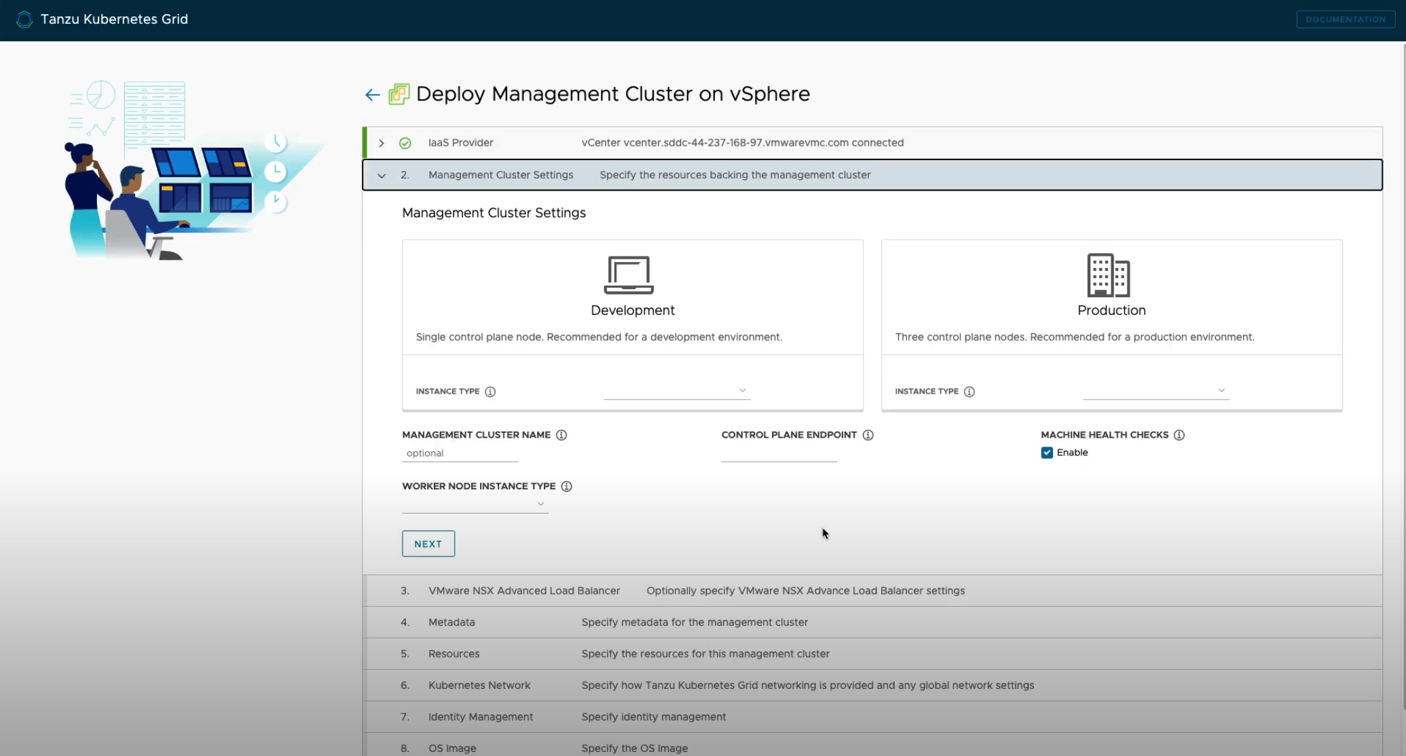Screen dimensions: 1406x756
Task: Select the Production card title
Action: coord(1111,310)
